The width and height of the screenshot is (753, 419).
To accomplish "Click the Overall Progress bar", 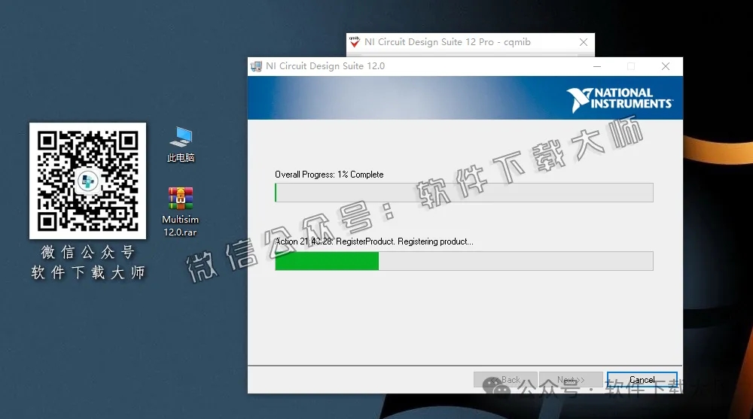I will click(464, 193).
